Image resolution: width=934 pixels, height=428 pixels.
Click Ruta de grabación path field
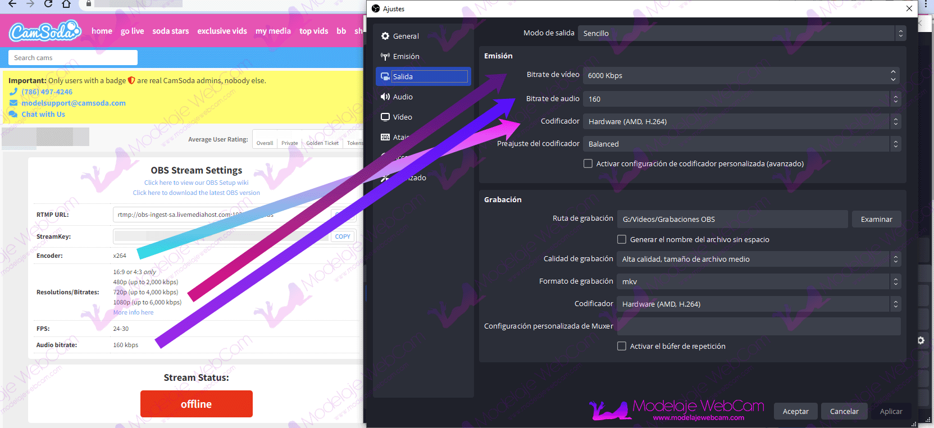coord(732,219)
